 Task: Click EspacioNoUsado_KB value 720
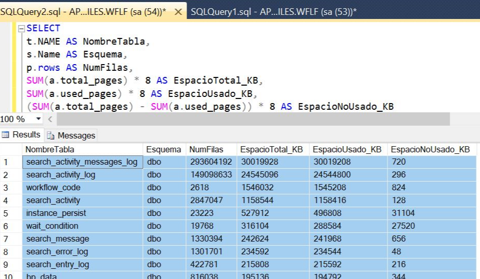432,162
